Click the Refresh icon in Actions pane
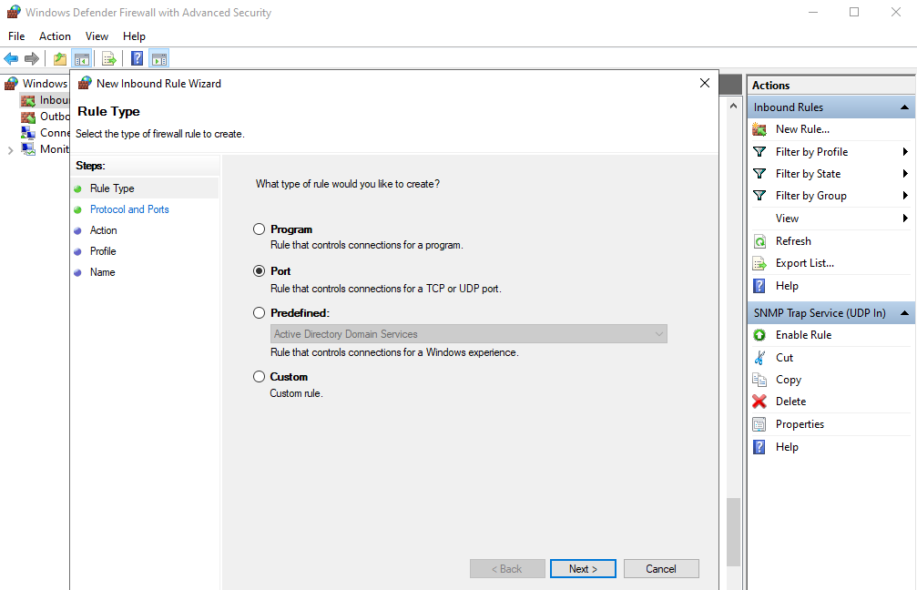 [759, 241]
